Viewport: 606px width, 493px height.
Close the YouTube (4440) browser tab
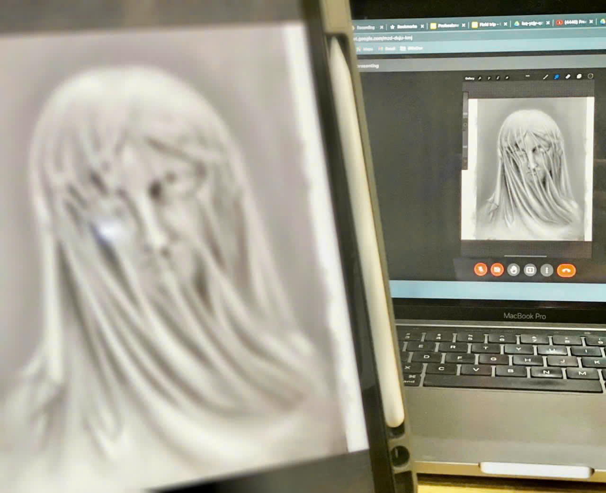click(x=591, y=22)
